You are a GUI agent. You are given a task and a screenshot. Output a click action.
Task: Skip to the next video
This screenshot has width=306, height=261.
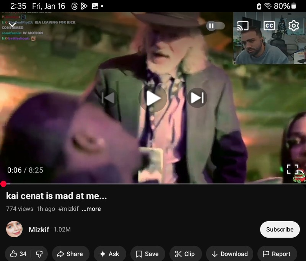[x=197, y=98]
